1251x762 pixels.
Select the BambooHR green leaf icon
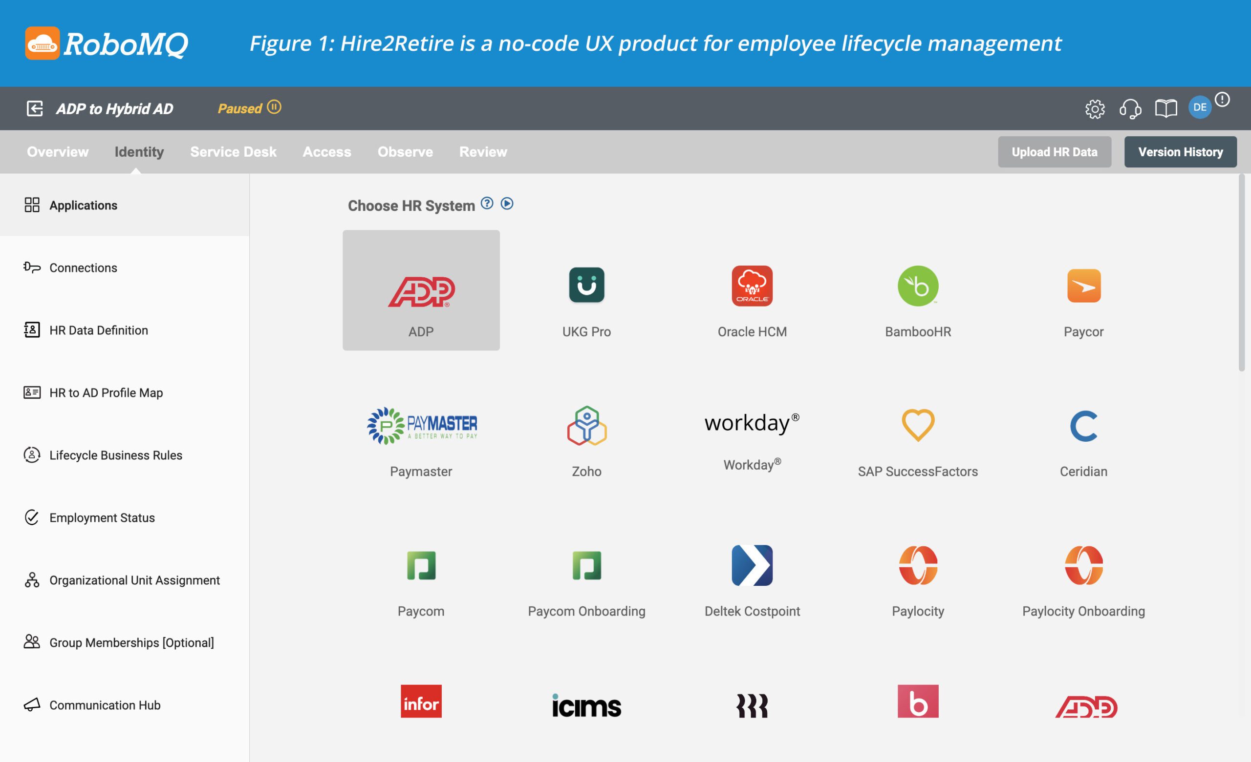tap(918, 286)
